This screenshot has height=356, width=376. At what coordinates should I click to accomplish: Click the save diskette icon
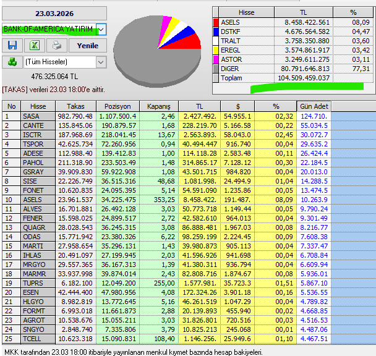12,45
